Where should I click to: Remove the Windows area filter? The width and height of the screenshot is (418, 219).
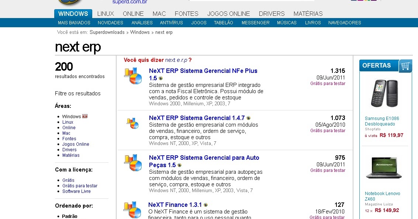pos(85,116)
